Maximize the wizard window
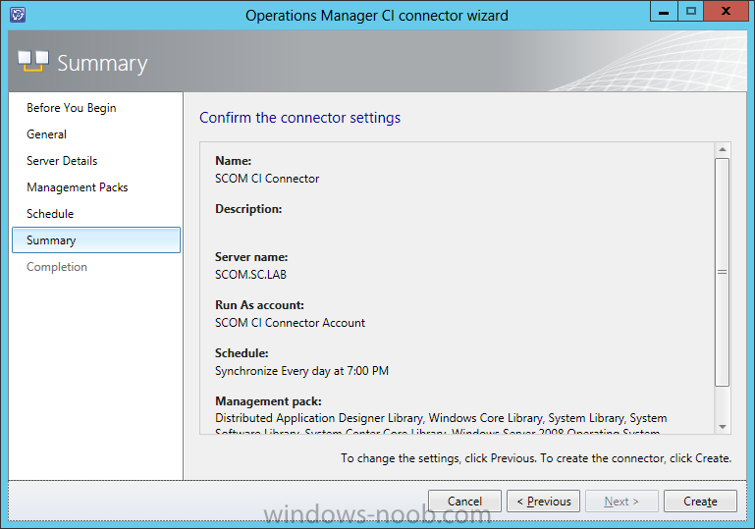The width and height of the screenshot is (755, 529). pos(691,11)
